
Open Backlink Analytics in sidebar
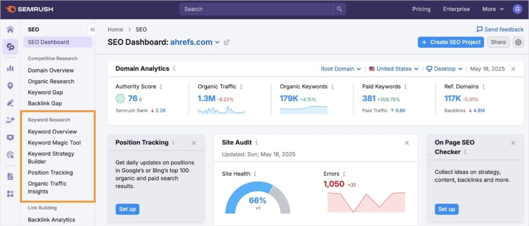[x=51, y=220]
